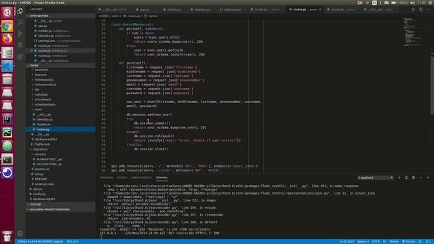Open the Manage gear in activity bar
The height and width of the screenshot is (244, 434).
(20, 233)
